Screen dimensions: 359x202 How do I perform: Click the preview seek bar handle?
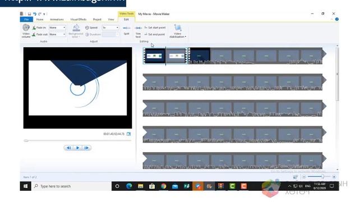(26, 141)
